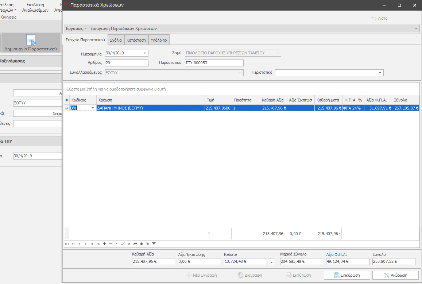422x284 pixels.
Task: Open the Κωδικός cell dropdown arrow
Action: [93, 108]
